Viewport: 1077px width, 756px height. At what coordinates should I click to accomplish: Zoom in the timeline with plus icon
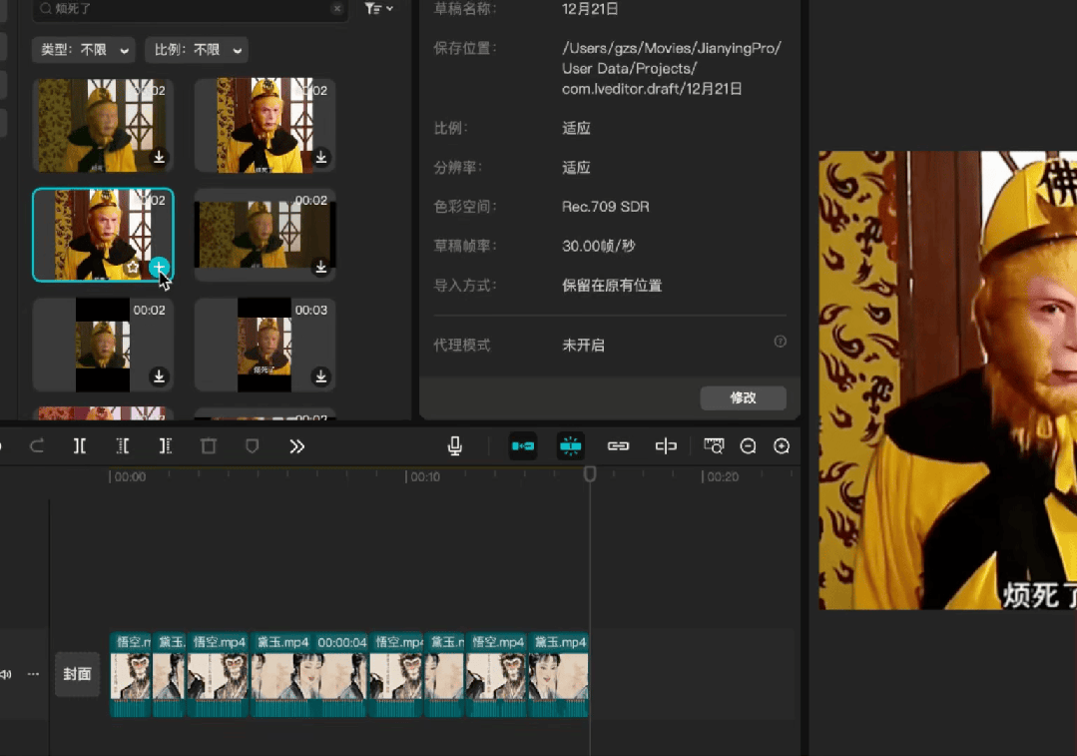pos(782,446)
